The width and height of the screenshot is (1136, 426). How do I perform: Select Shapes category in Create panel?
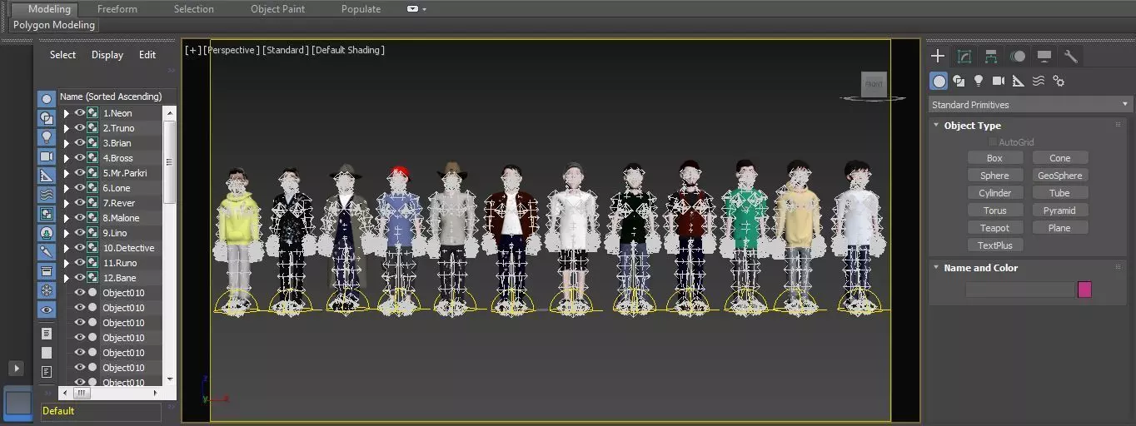click(959, 81)
